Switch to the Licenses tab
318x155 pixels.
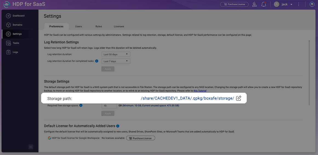click(119, 27)
